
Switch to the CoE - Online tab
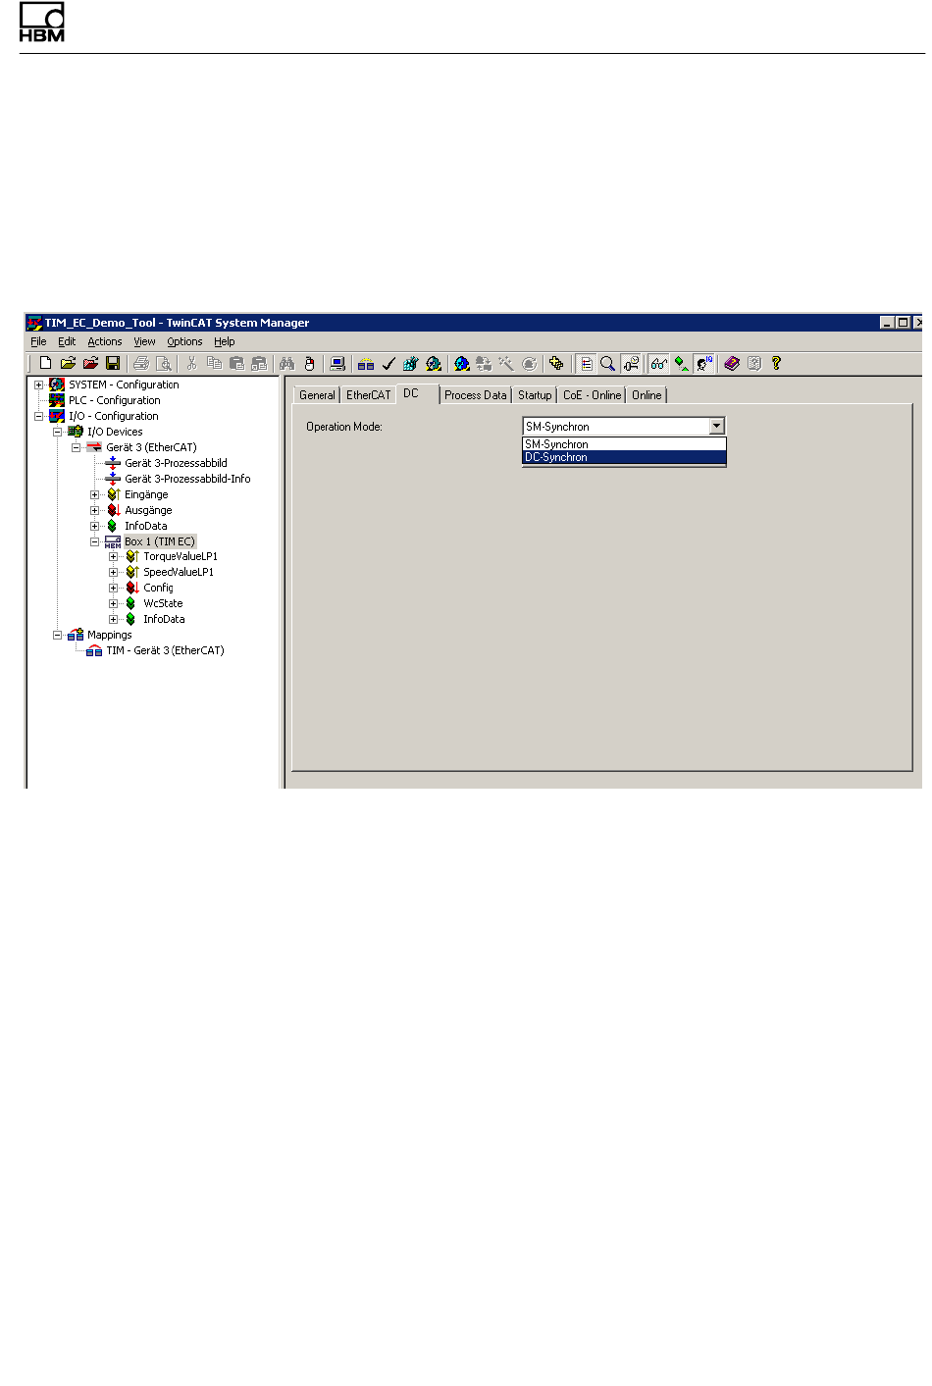[592, 395]
